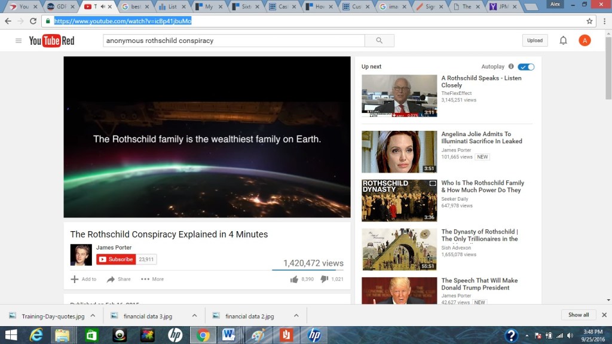
Task: Open Windows Store from taskbar
Action: 91,335
